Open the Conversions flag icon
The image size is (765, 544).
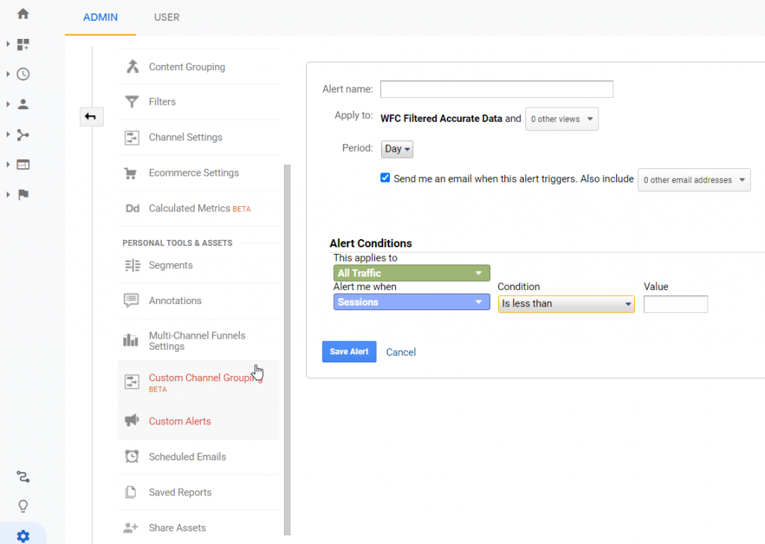coord(23,195)
